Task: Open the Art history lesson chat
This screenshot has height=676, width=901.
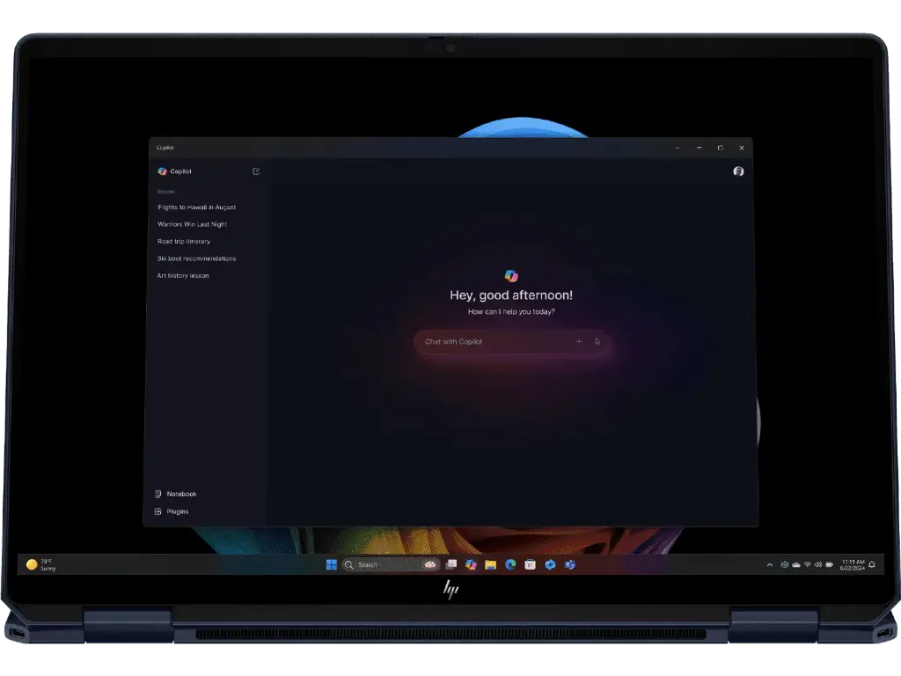Action: click(x=183, y=275)
